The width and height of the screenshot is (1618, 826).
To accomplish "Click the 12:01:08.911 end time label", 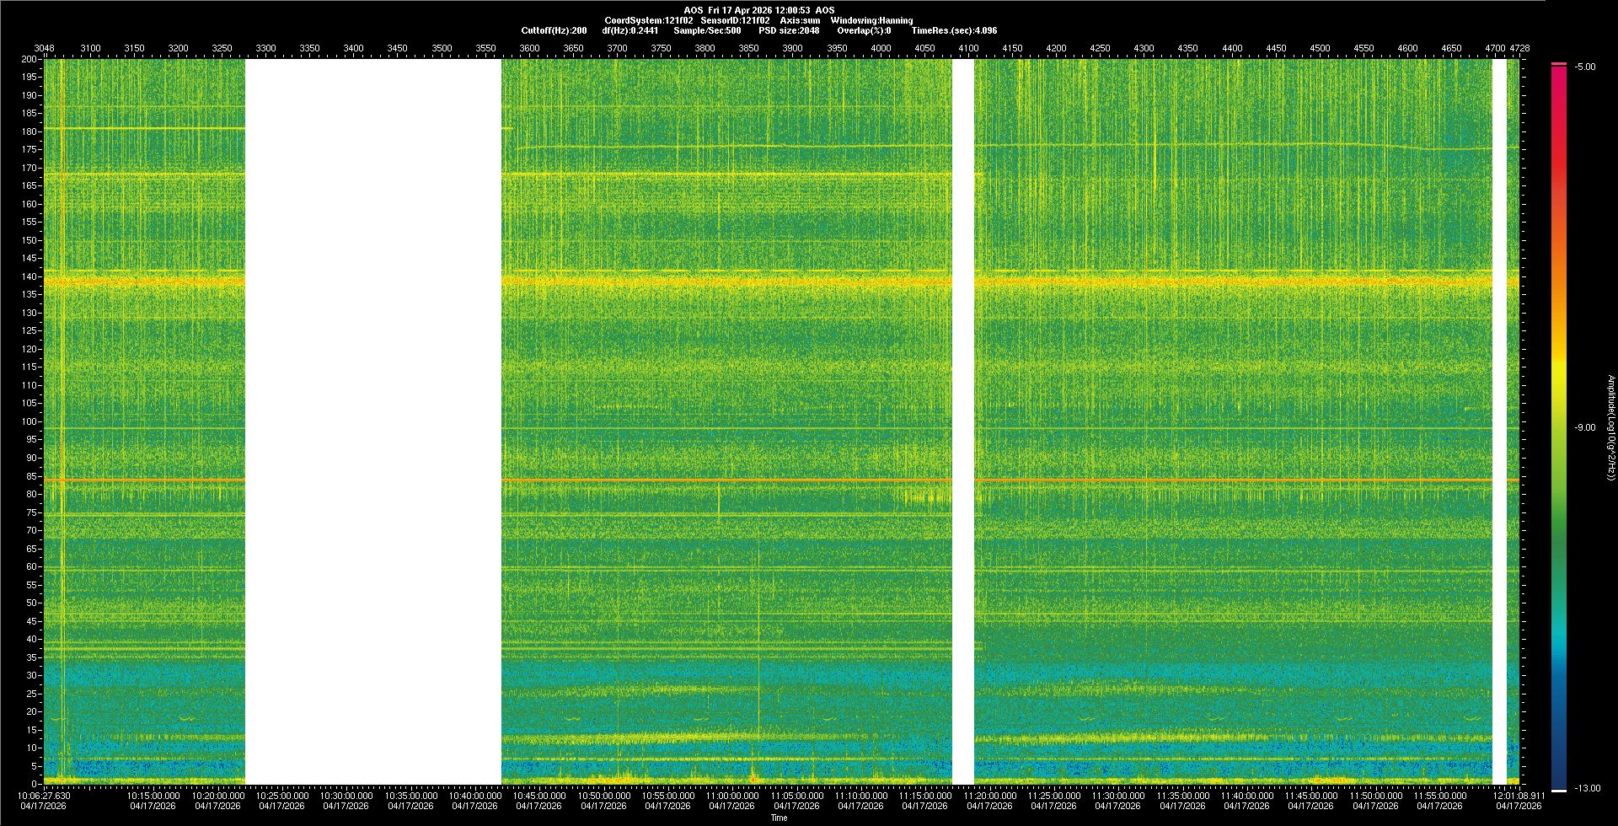I will pyautogui.click(x=1519, y=796).
